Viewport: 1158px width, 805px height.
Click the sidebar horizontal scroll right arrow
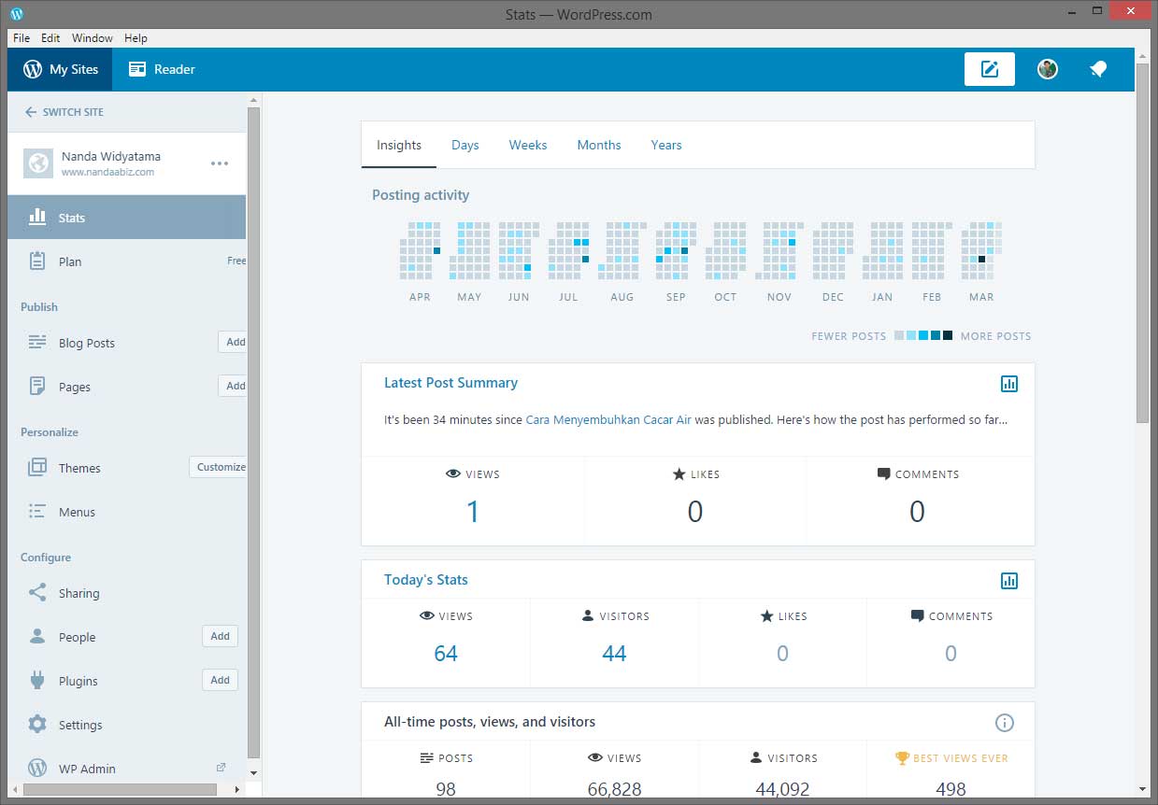point(237,790)
